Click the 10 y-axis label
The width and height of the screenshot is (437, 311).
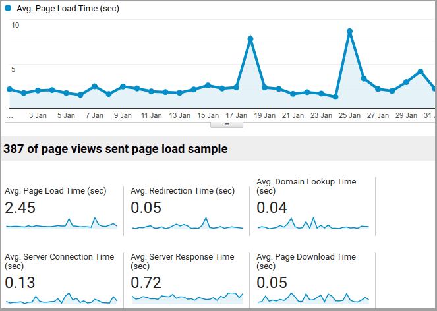(15, 25)
